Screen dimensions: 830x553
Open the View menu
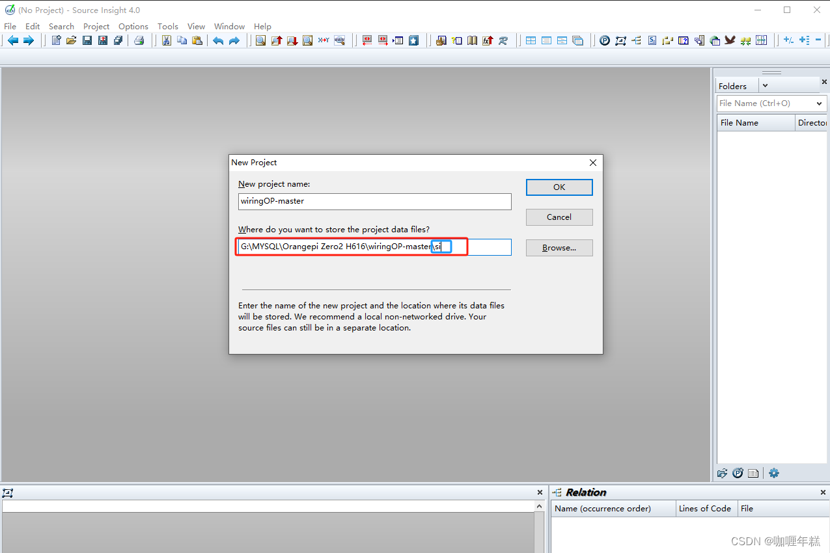point(196,26)
